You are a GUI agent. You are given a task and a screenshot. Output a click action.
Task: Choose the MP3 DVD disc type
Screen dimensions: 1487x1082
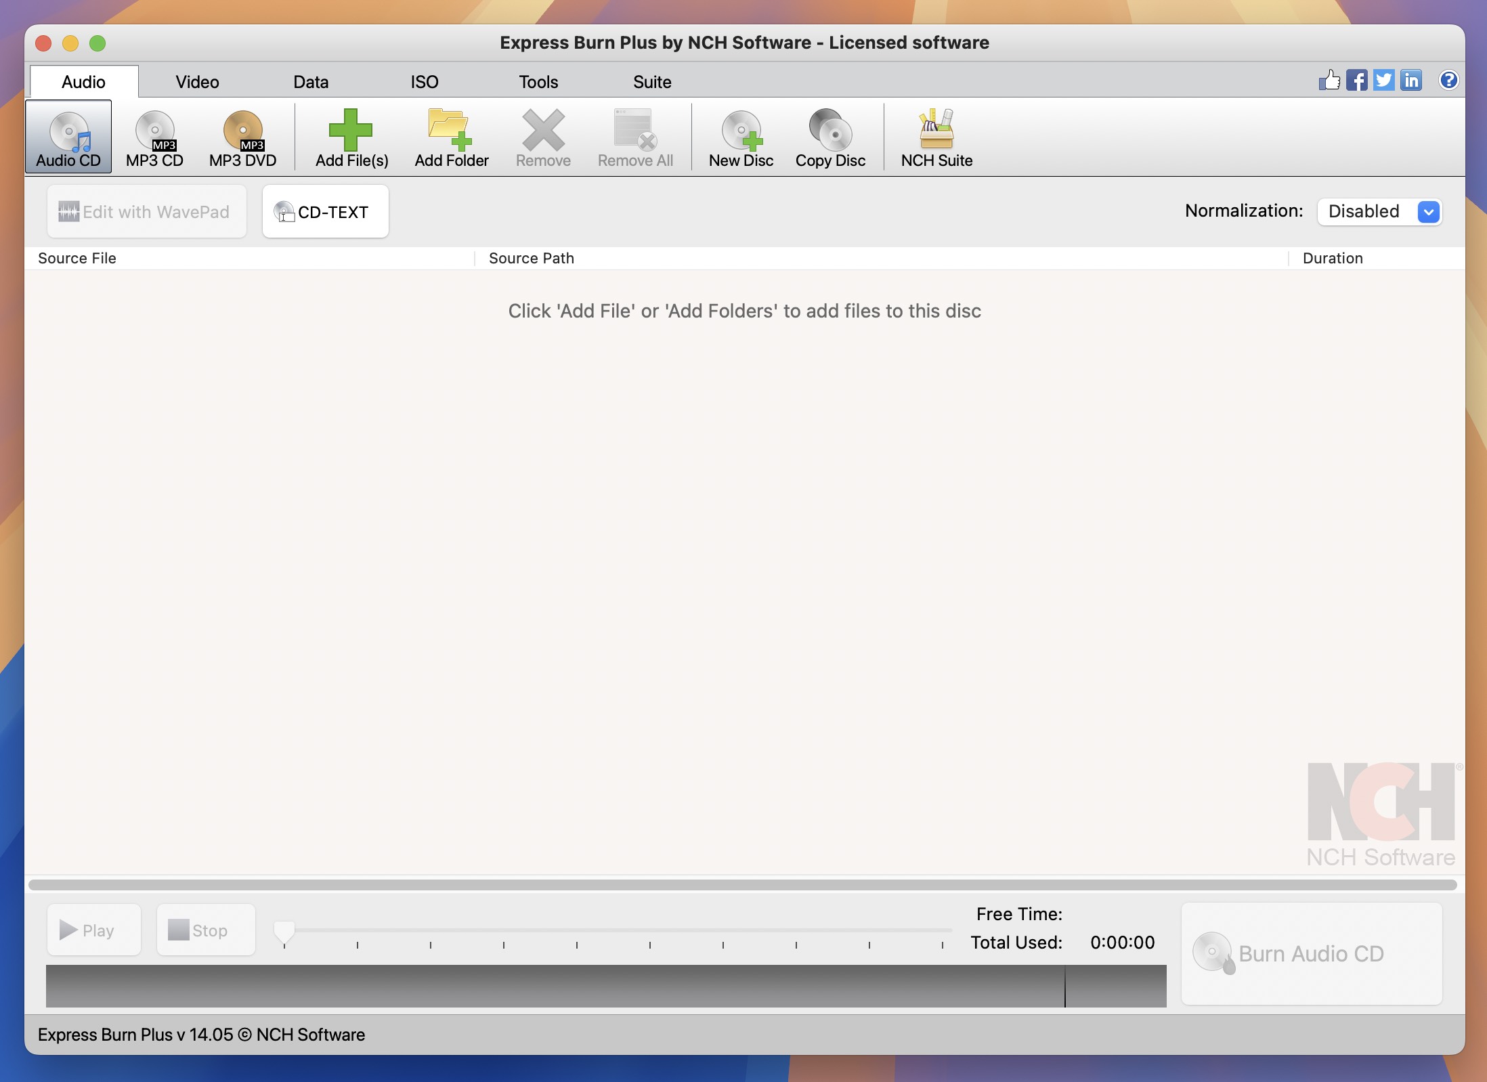[243, 137]
